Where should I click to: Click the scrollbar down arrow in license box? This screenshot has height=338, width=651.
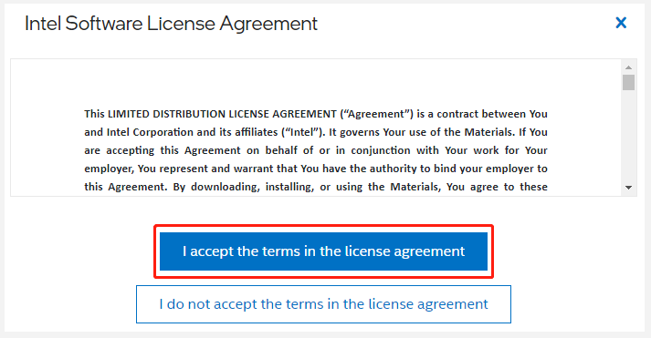coord(628,188)
